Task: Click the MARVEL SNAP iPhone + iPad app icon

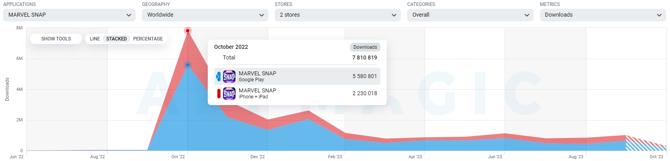Action: pos(229,94)
